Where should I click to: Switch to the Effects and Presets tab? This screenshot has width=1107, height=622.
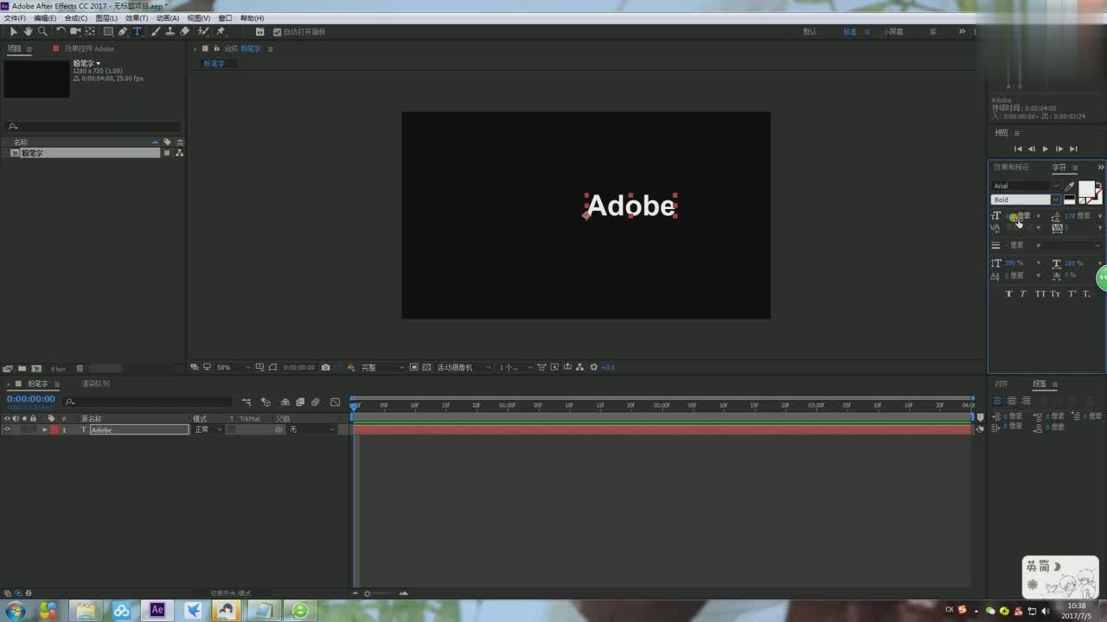coord(1011,168)
